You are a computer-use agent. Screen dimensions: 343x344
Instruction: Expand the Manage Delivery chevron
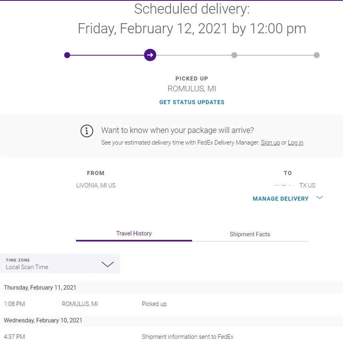[x=320, y=198]
